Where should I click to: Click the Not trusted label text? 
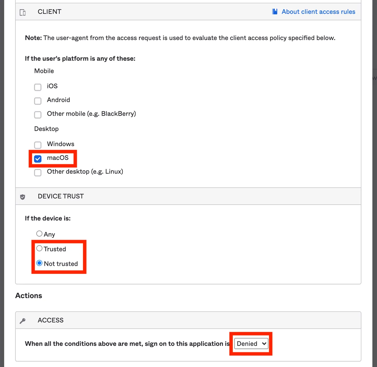[x=61, y=264]
